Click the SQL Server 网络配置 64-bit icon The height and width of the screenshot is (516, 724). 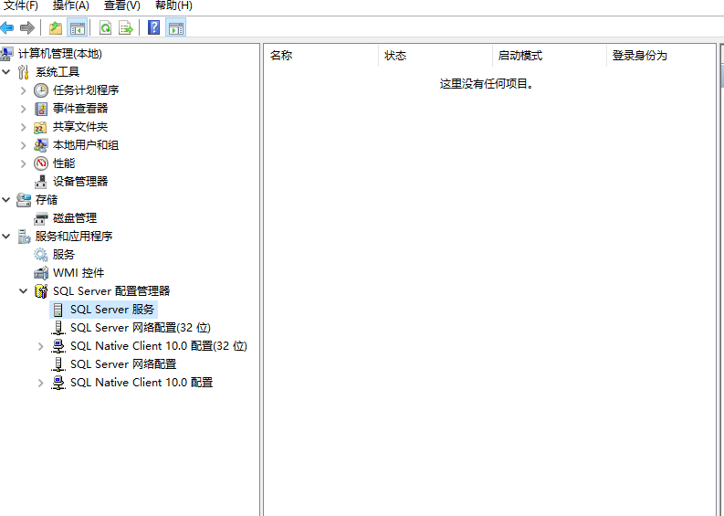pyautogui.click(x=58, y=364)
